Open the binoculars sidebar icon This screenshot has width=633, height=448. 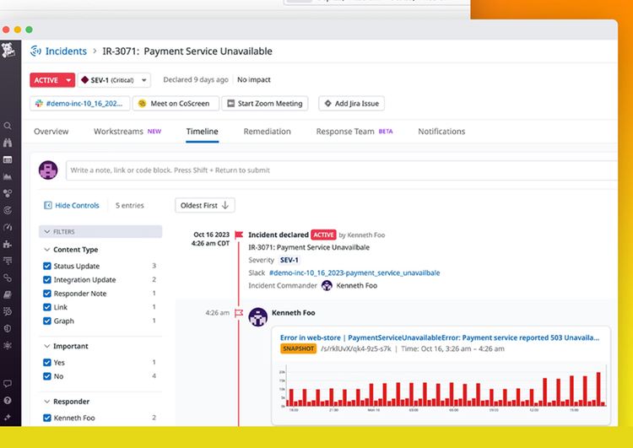point(8,143)
